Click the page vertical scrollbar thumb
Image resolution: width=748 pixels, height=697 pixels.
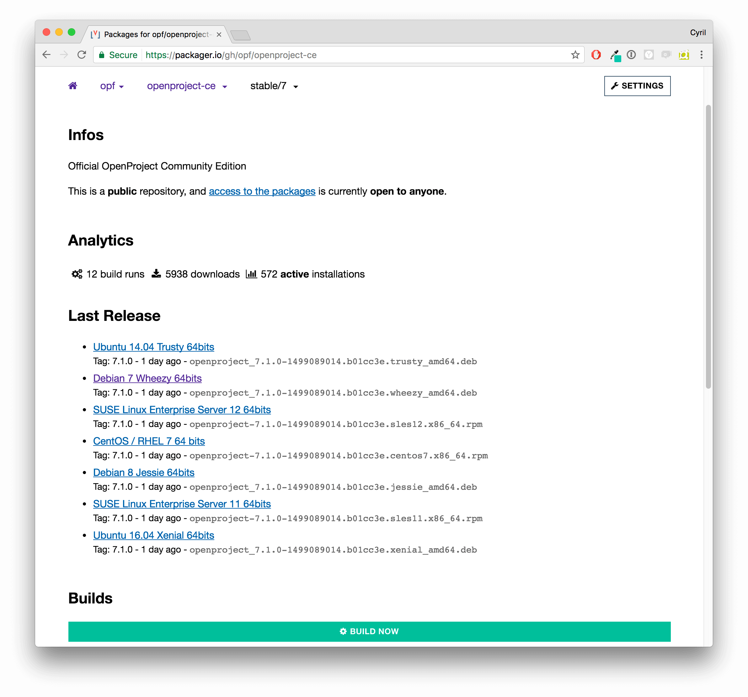click(708, 247)
